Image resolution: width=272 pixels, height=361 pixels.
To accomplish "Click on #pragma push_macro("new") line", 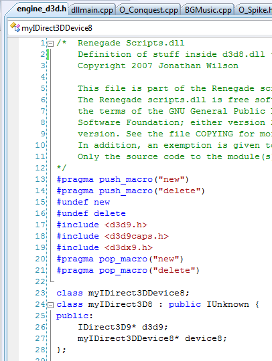I will tap(123, 180).
